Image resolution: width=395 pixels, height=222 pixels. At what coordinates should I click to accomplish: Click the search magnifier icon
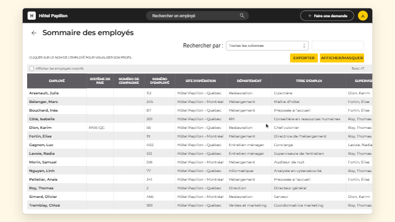click(242, 15)
